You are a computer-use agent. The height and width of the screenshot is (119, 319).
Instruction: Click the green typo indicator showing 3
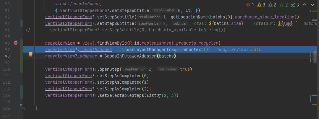point(295,5)
